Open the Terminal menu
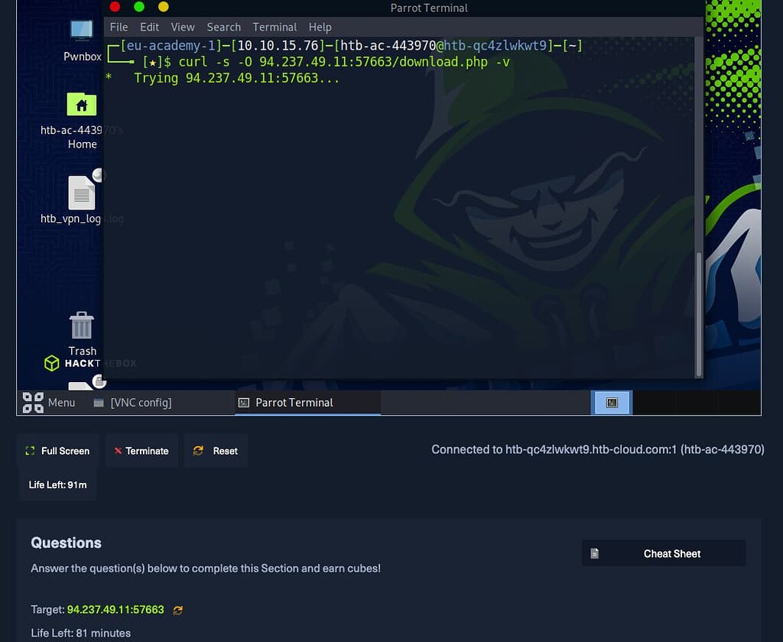783x642 pixels. 275,27
